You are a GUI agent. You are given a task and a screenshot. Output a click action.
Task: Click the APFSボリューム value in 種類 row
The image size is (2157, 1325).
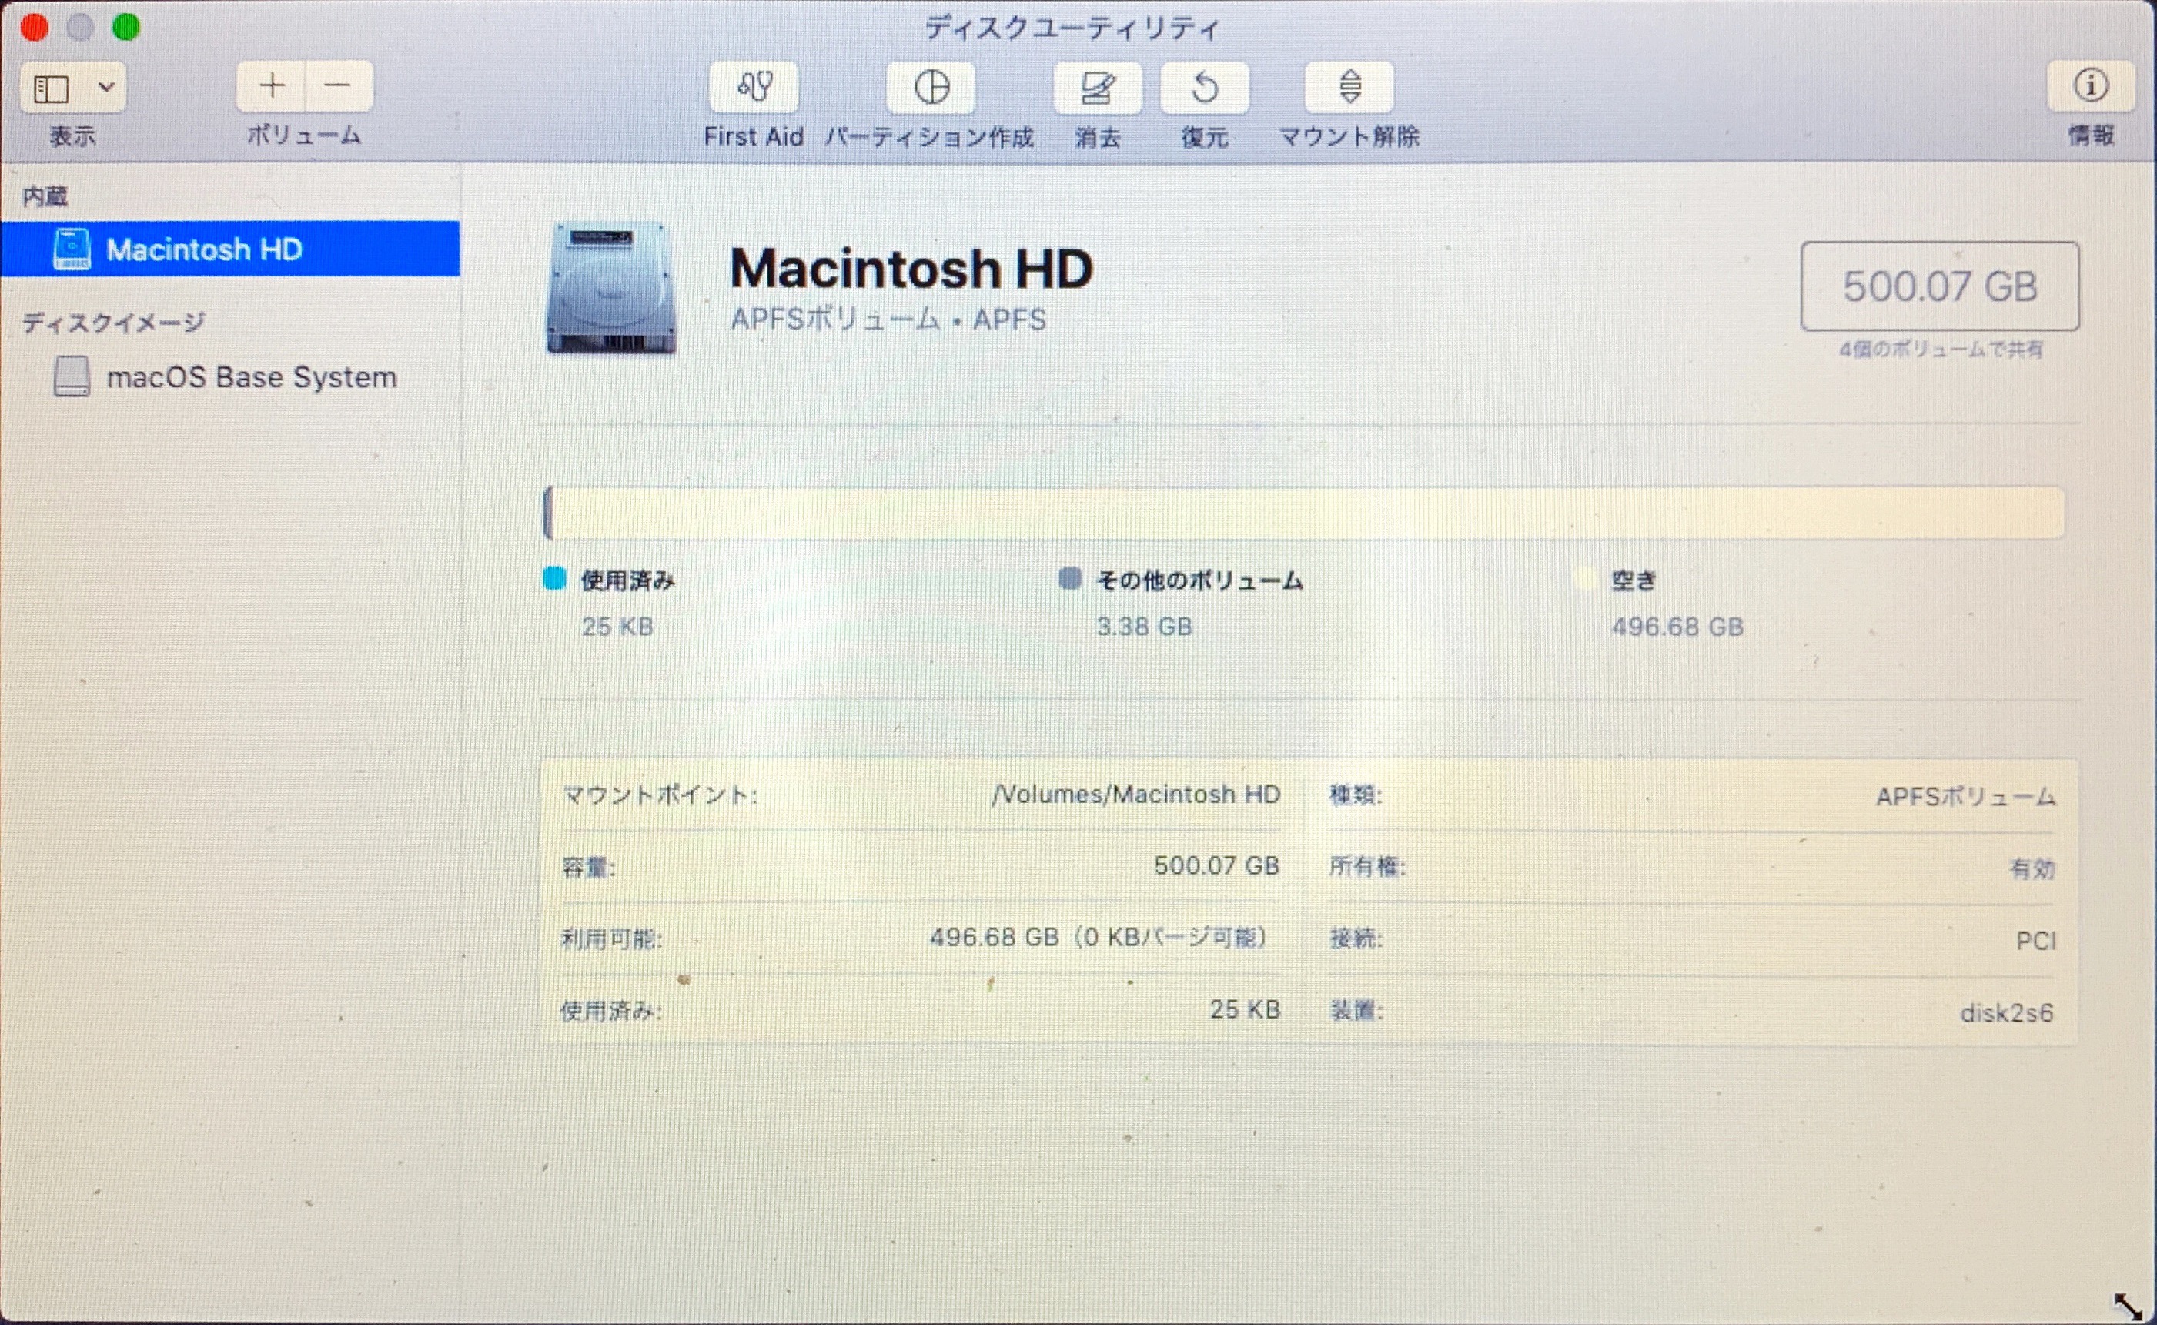tap(1965, 797)
